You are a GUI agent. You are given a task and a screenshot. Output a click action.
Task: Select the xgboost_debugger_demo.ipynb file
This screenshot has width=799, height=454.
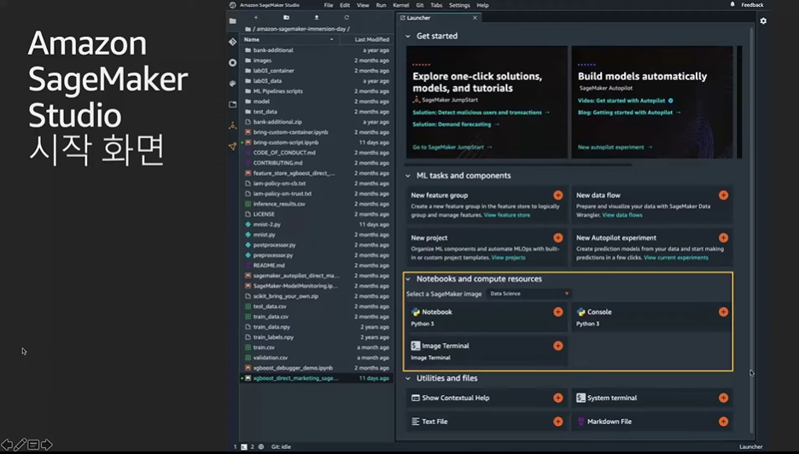coord(316,368)
